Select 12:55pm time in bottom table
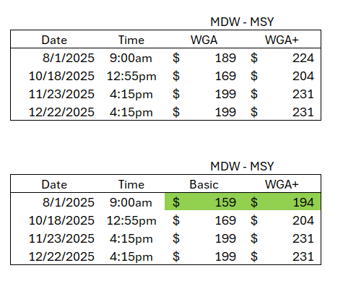Image resolution: width=343 pixels, height=281 pixels. click(x=131, y=221)
